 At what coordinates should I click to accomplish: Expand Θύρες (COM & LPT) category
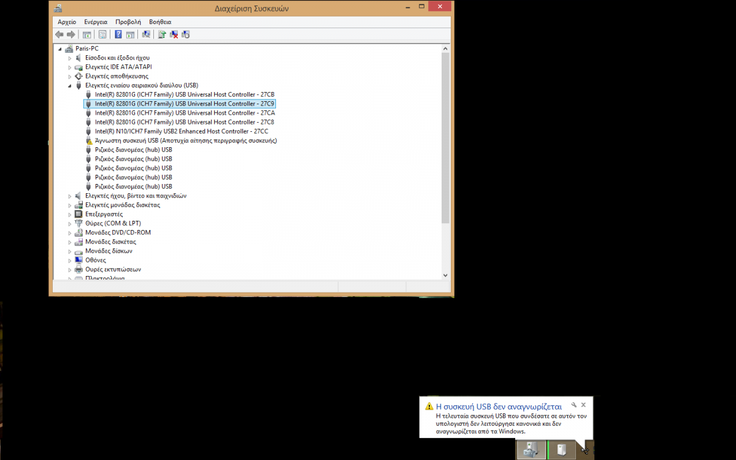69,223
